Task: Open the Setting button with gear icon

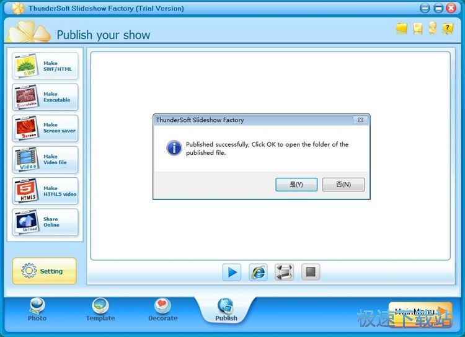Action: point(45,271)
